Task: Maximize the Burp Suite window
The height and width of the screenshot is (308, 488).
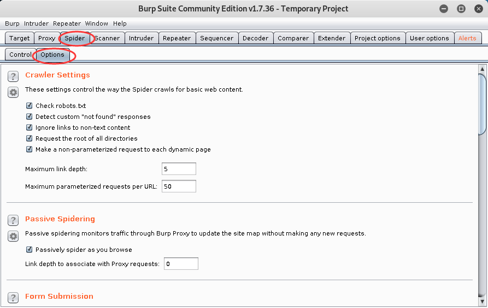Action: [x=461, y=9]
